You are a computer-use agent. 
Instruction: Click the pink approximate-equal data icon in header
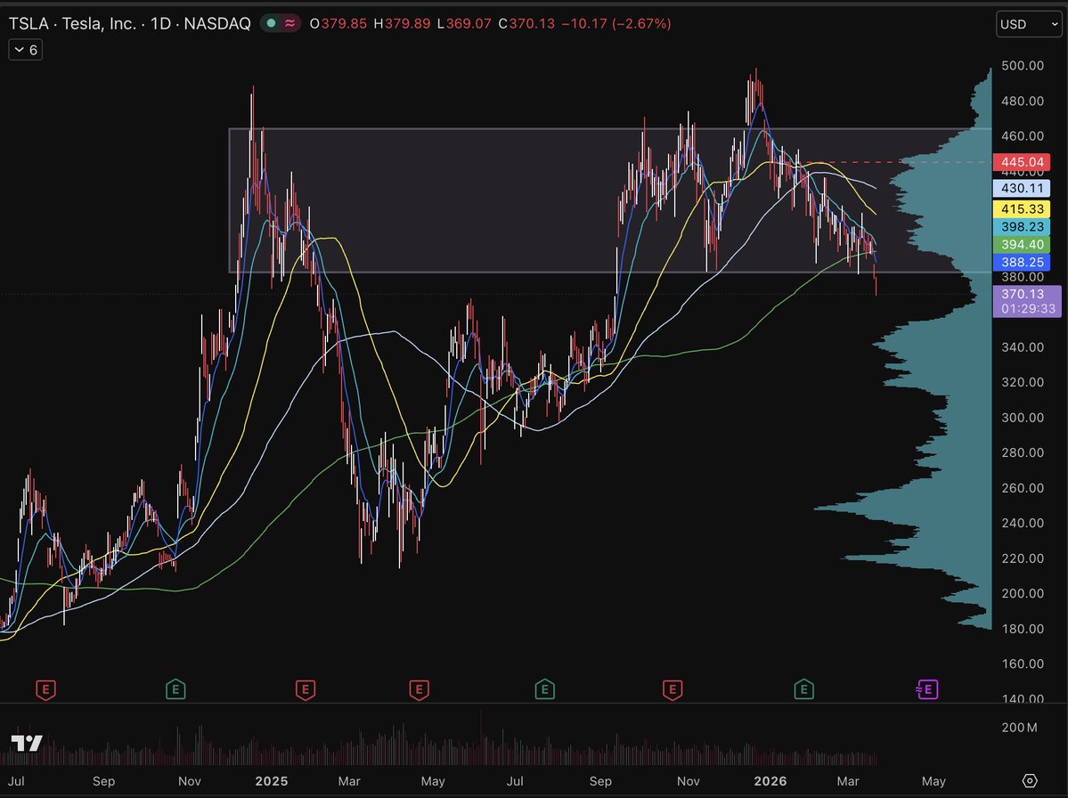tap(290, 23)
